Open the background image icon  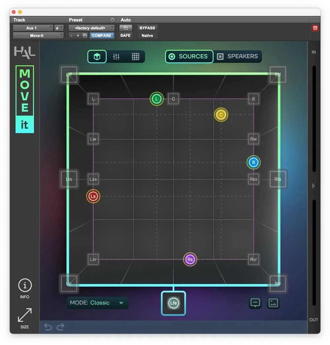click(273, 303)
